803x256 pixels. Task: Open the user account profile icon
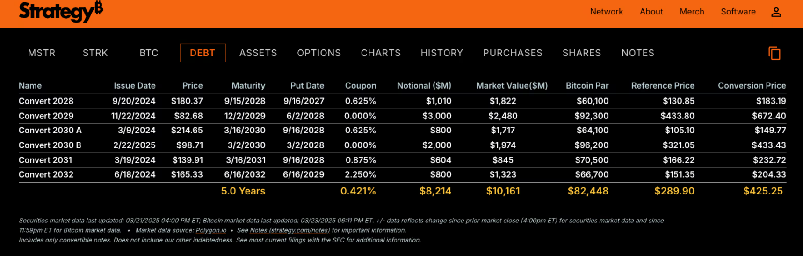coord(776,12)
